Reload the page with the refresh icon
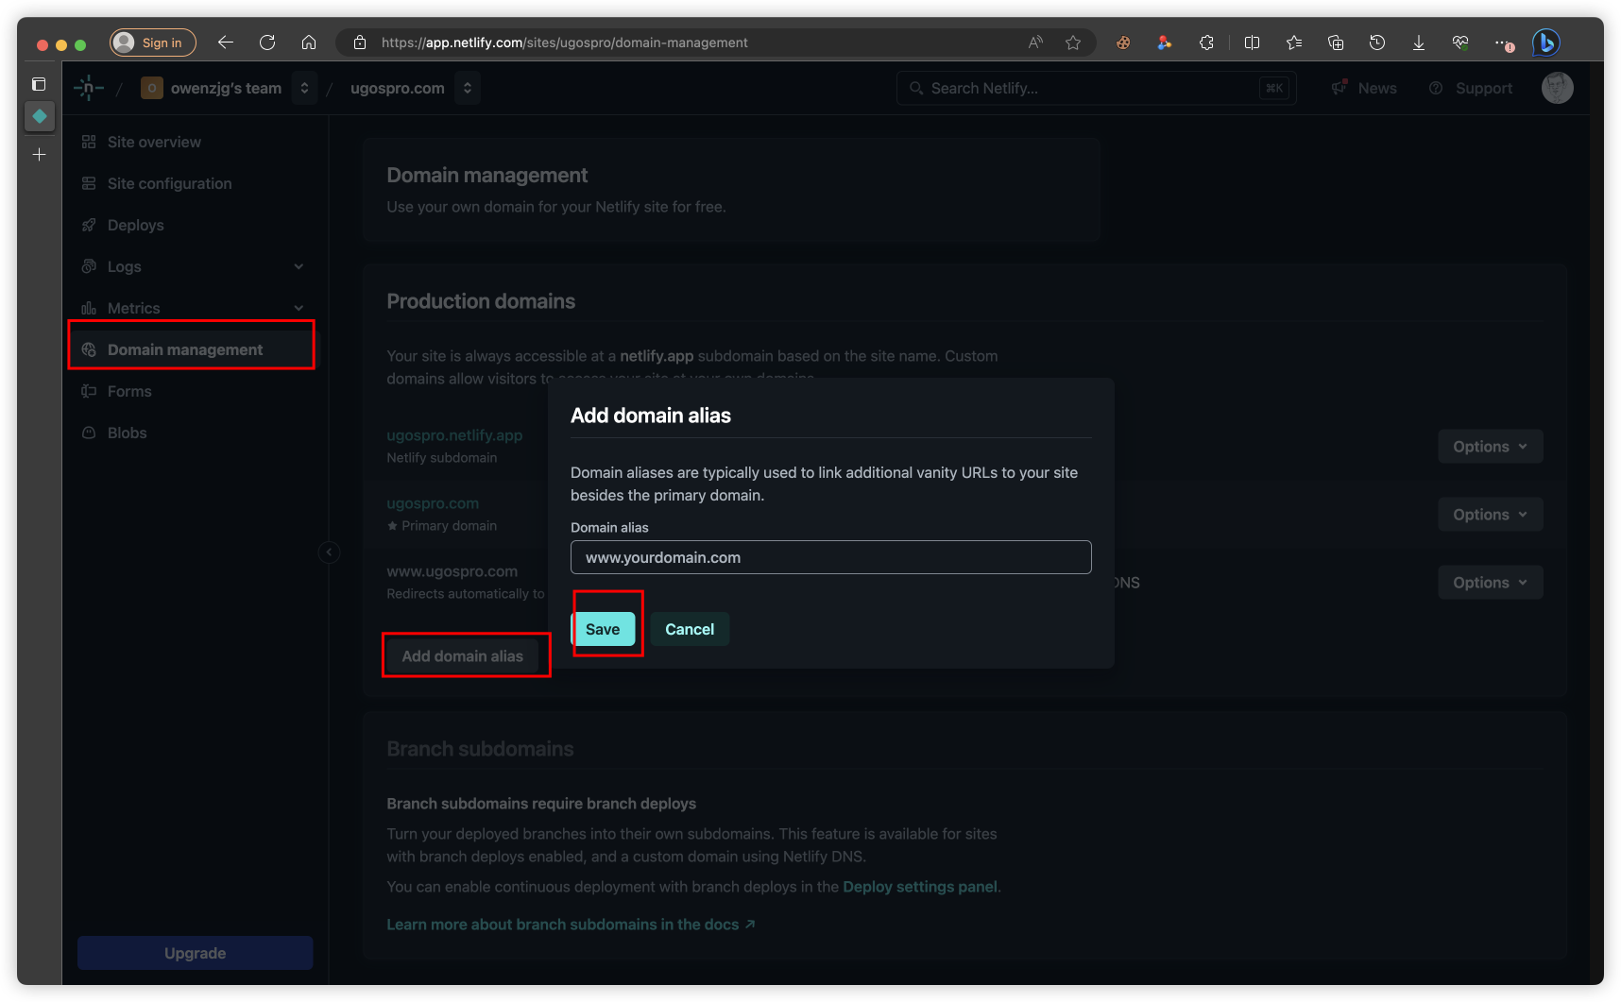Viewport: 1621px width, 1002px height. coord(267,42)
